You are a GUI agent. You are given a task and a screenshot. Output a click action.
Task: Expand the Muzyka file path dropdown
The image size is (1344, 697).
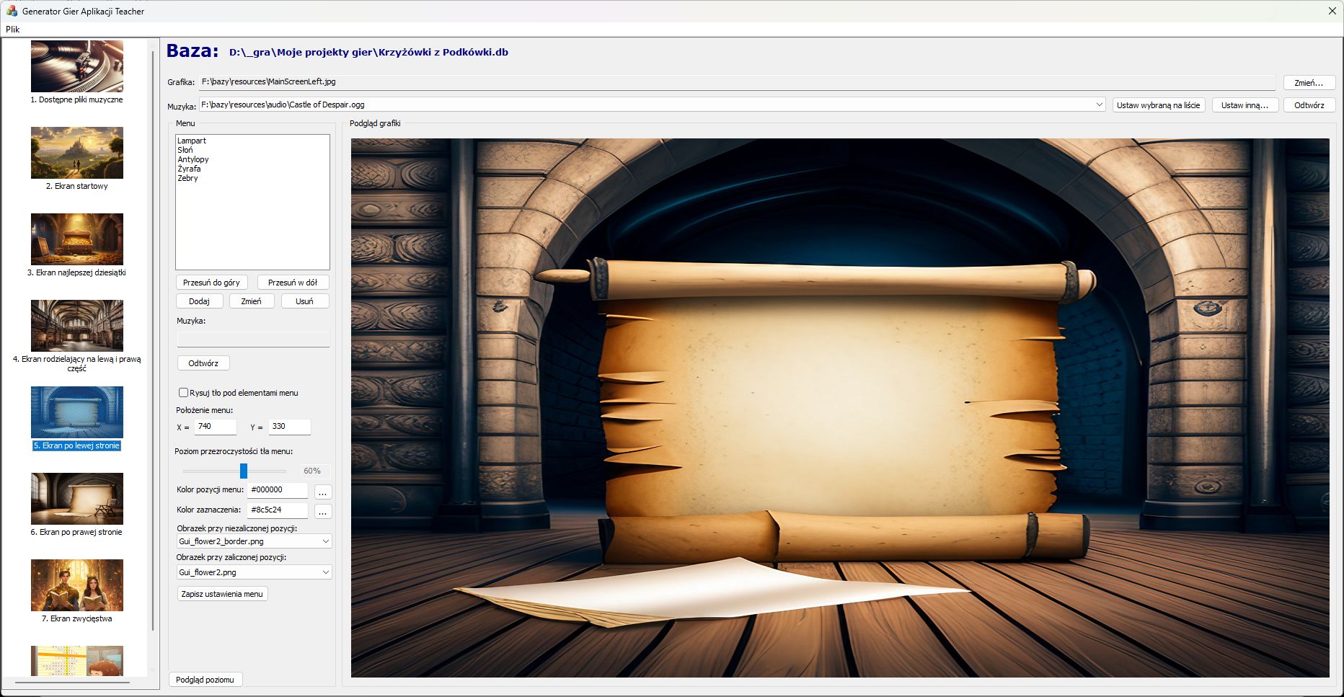point(1099,105)
